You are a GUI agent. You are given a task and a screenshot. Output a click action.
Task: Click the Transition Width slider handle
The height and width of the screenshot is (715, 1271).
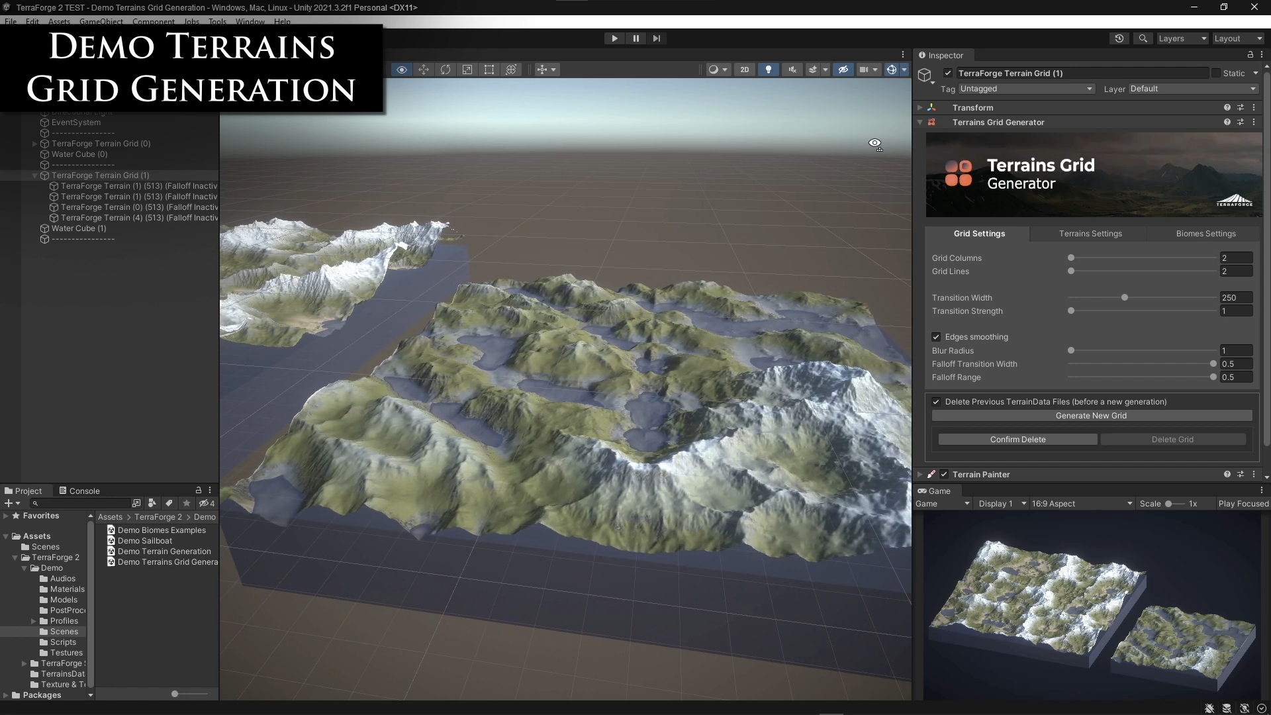pyautogui.click(x=1125, y=298)
